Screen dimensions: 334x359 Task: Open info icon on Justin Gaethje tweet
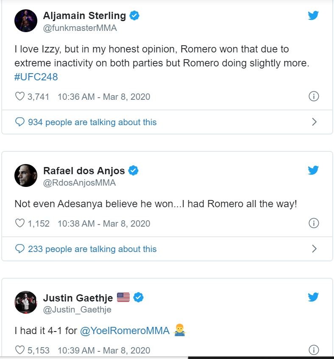coord(314,350)
